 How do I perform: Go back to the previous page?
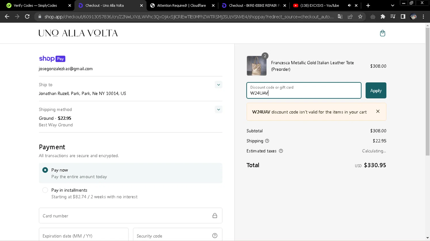7,17
